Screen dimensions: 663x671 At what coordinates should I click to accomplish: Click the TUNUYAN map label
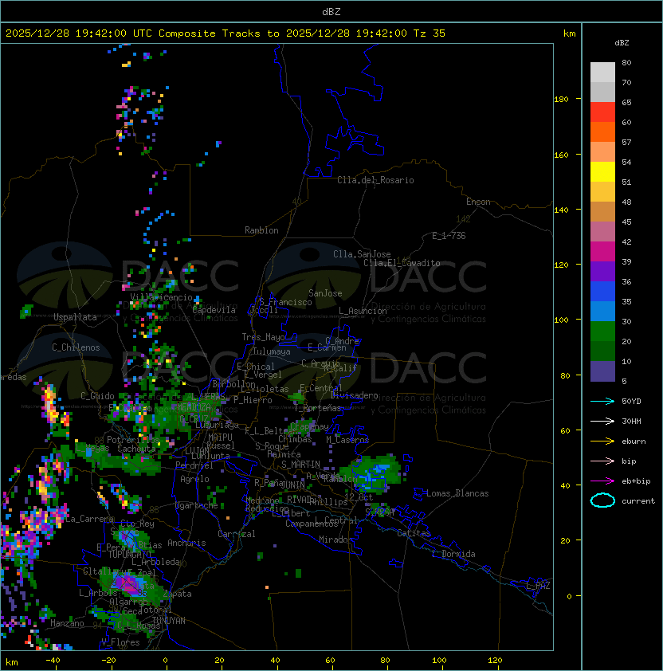click(169, 621)
